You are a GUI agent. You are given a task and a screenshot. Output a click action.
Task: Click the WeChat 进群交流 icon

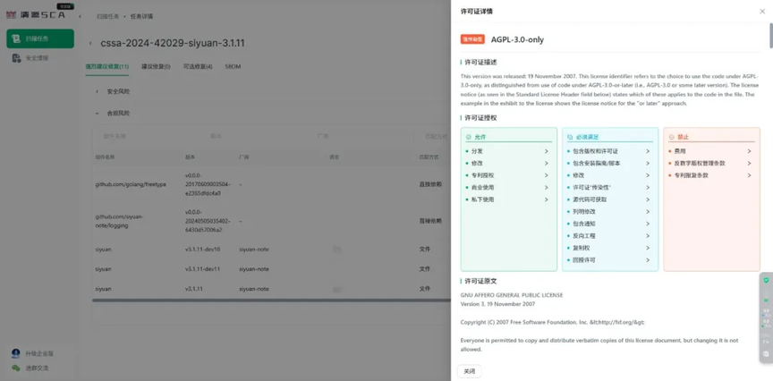(x=16, y=368)
